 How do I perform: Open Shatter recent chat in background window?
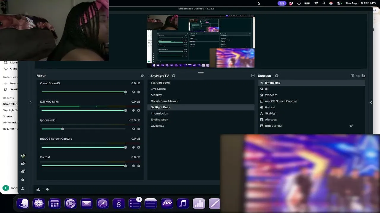[8, 117]
